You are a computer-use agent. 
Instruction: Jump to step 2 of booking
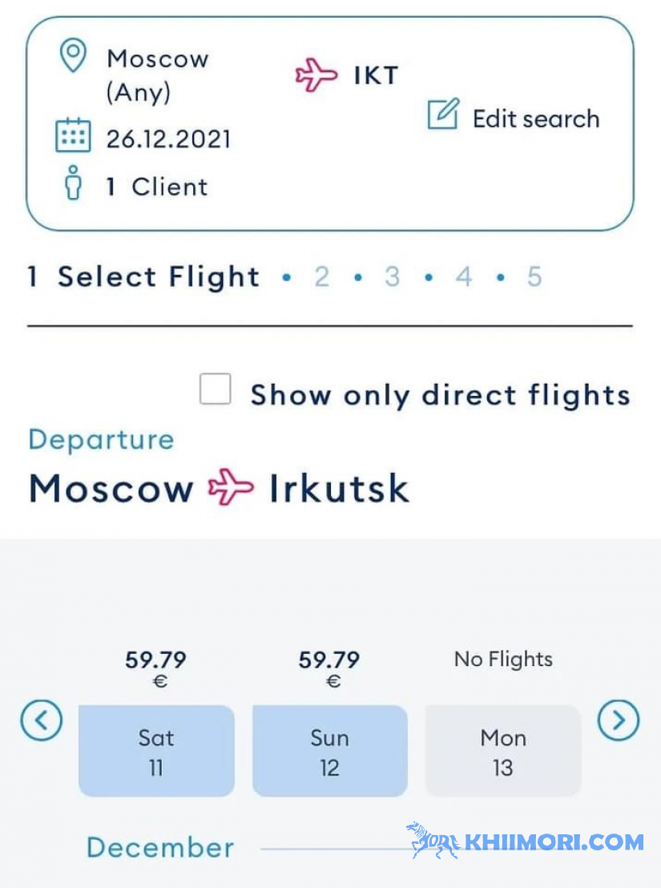pos(322,277)
